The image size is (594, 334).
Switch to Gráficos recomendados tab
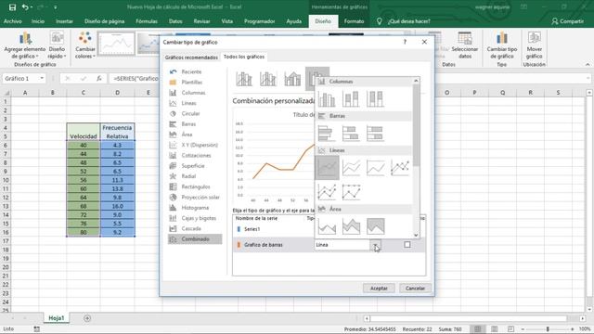point(191,58)
